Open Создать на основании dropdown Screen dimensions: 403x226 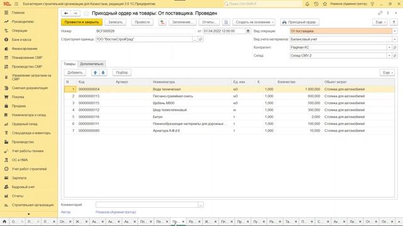point(254,23)
